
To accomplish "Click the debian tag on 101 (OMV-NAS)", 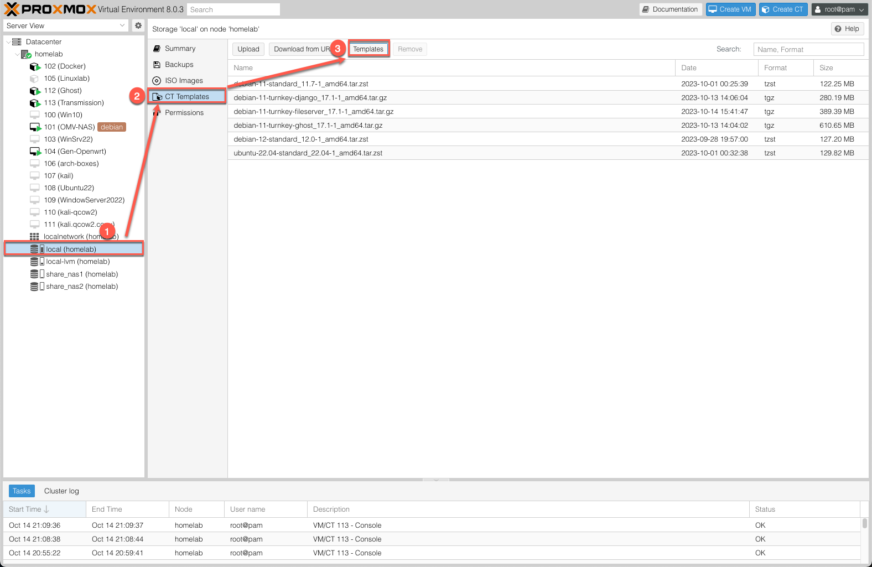I will coord(112,127).
